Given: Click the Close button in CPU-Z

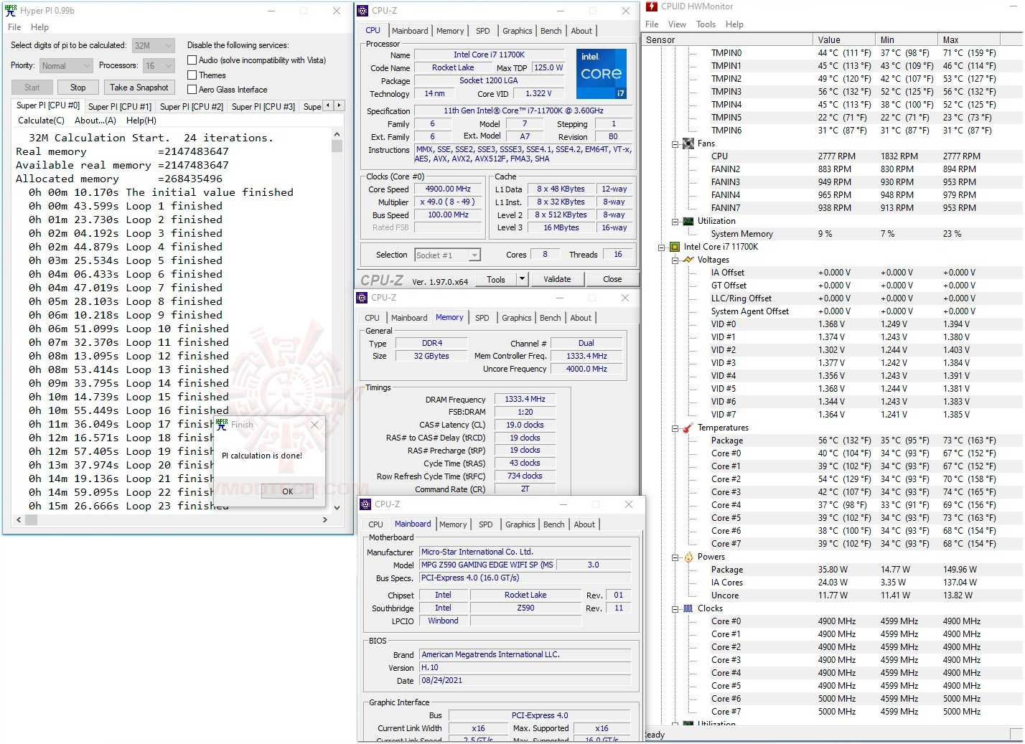Looking at the screenshot, I should [x=612, y=279].
